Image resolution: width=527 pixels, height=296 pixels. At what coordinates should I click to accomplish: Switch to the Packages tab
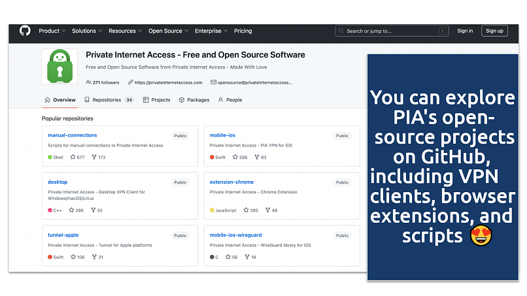click(194, 100)
